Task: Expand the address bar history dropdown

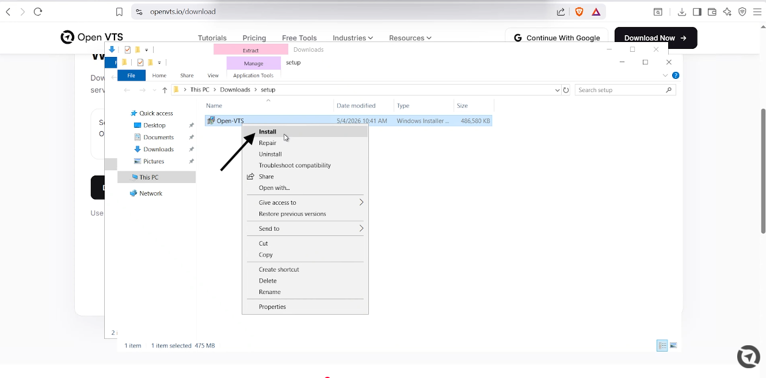Action: coord(557,90)
